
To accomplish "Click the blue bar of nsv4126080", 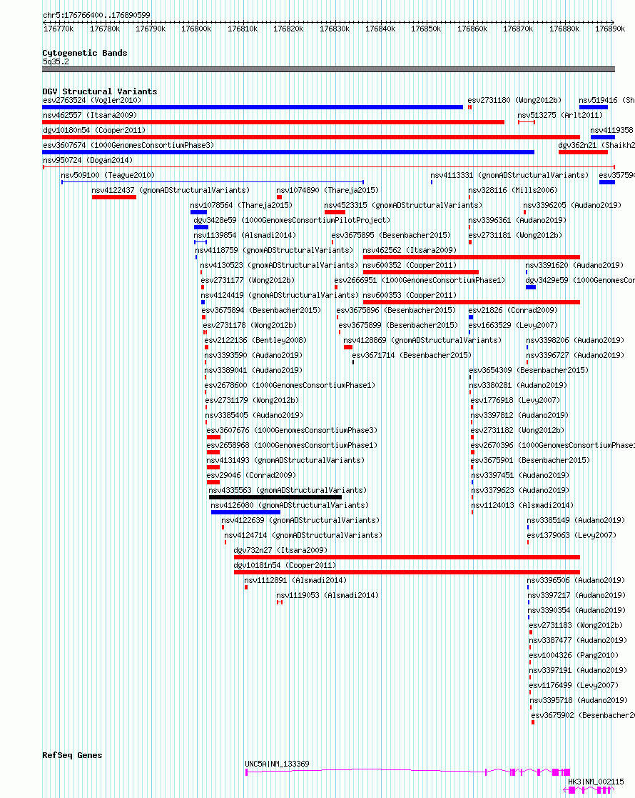I will tap(245, 512).
